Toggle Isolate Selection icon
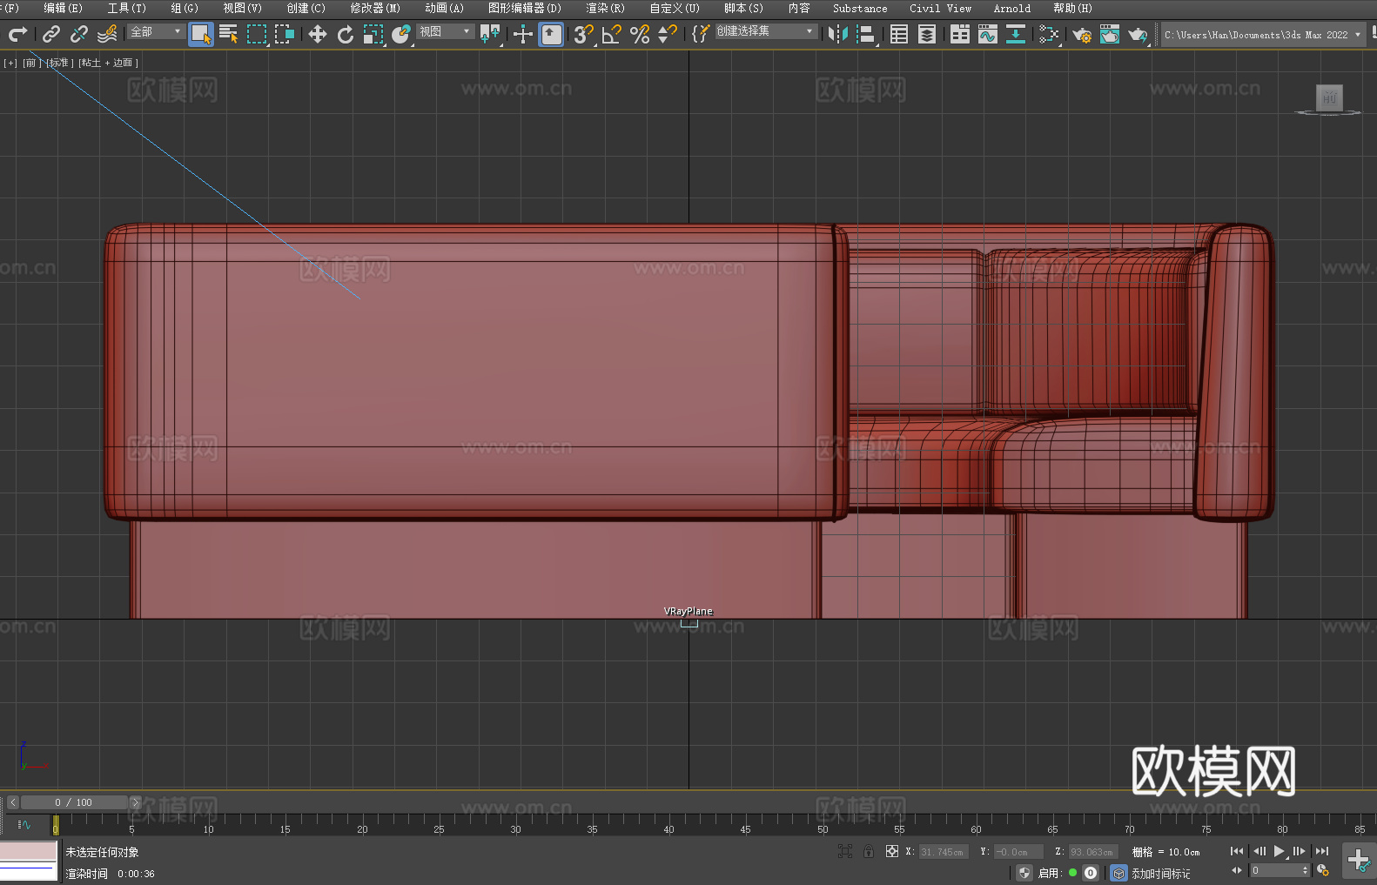Screen dimensions: 1377x885 pos(844,851)
